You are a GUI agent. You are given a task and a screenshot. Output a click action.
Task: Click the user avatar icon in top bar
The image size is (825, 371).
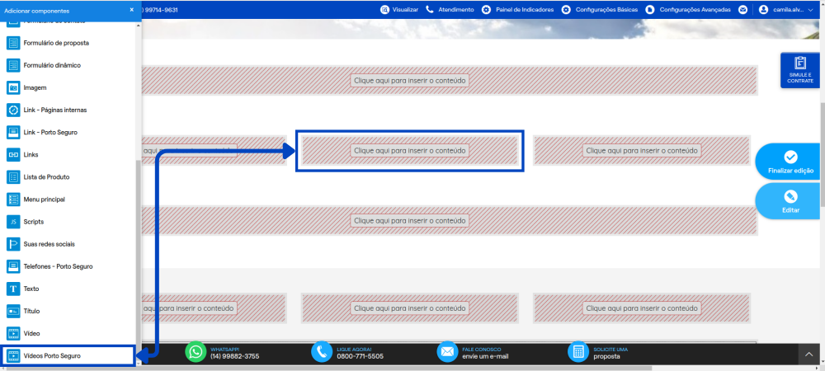point(763,9)
